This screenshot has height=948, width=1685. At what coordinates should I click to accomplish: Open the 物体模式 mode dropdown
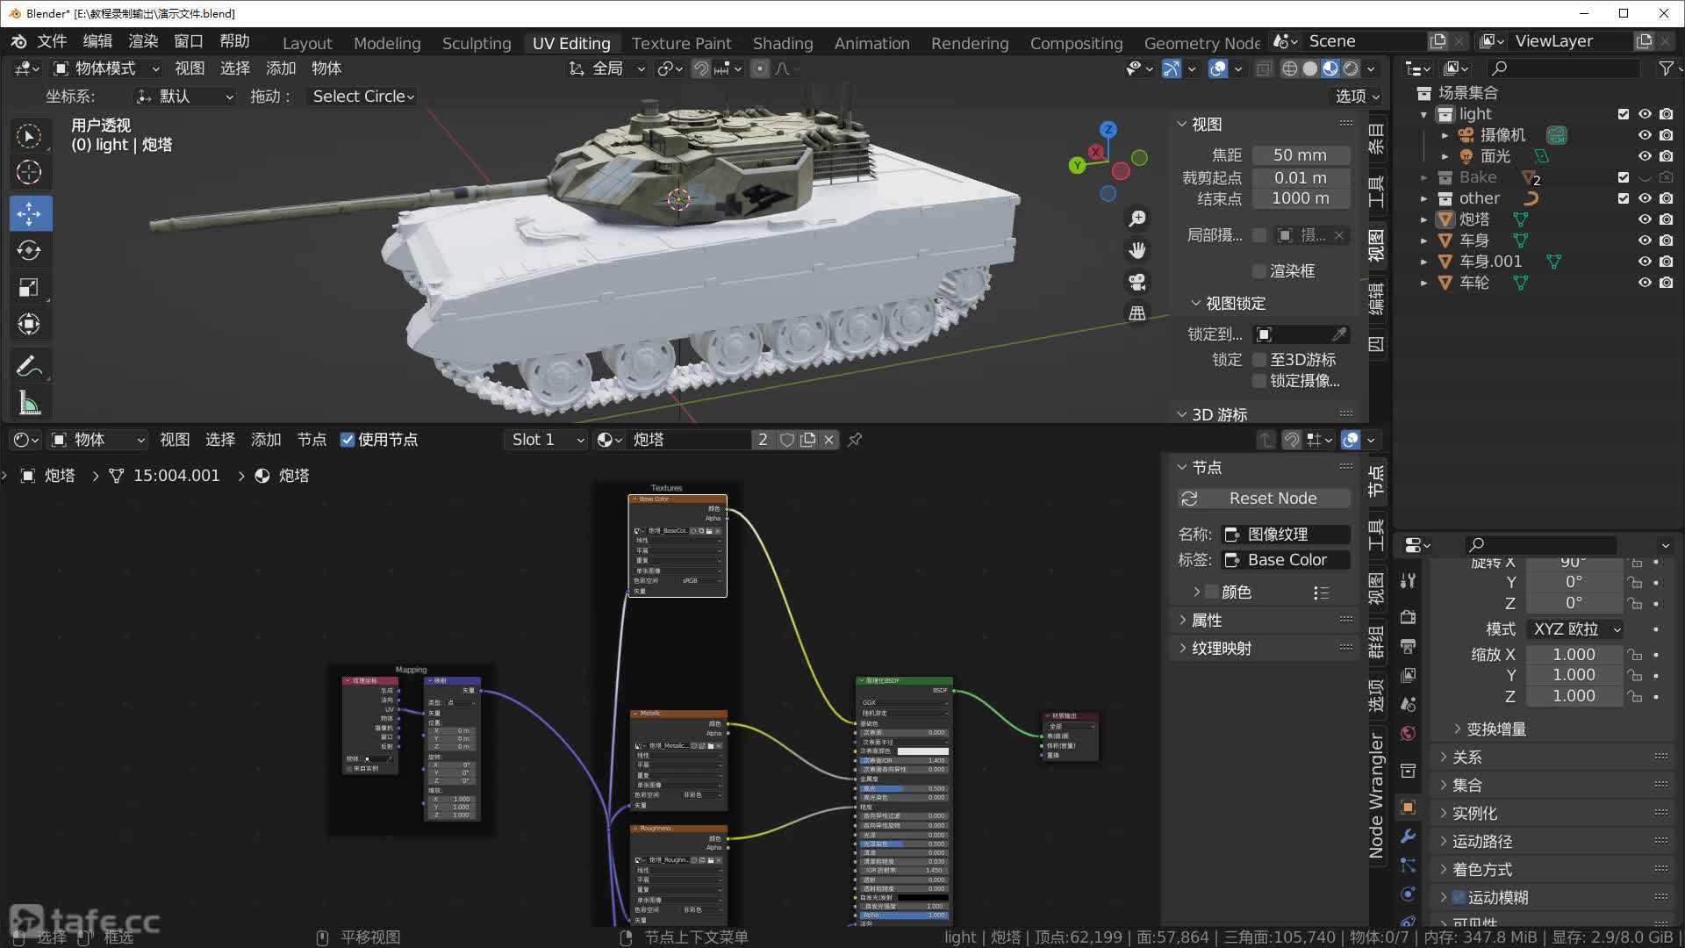(105, 68)
